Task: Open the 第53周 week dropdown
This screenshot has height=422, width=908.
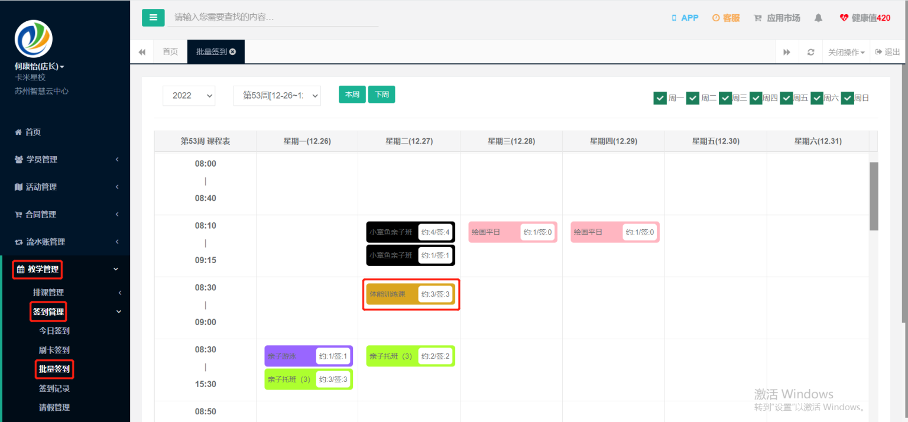Action: pos(277,96)
